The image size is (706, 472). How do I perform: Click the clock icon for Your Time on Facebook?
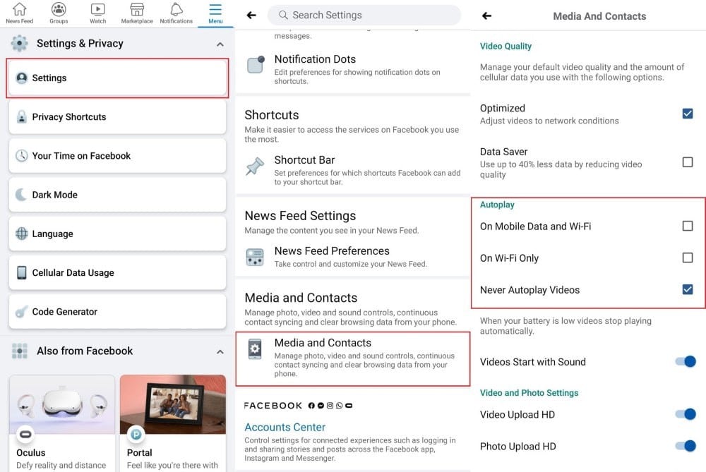click(22, 156)
